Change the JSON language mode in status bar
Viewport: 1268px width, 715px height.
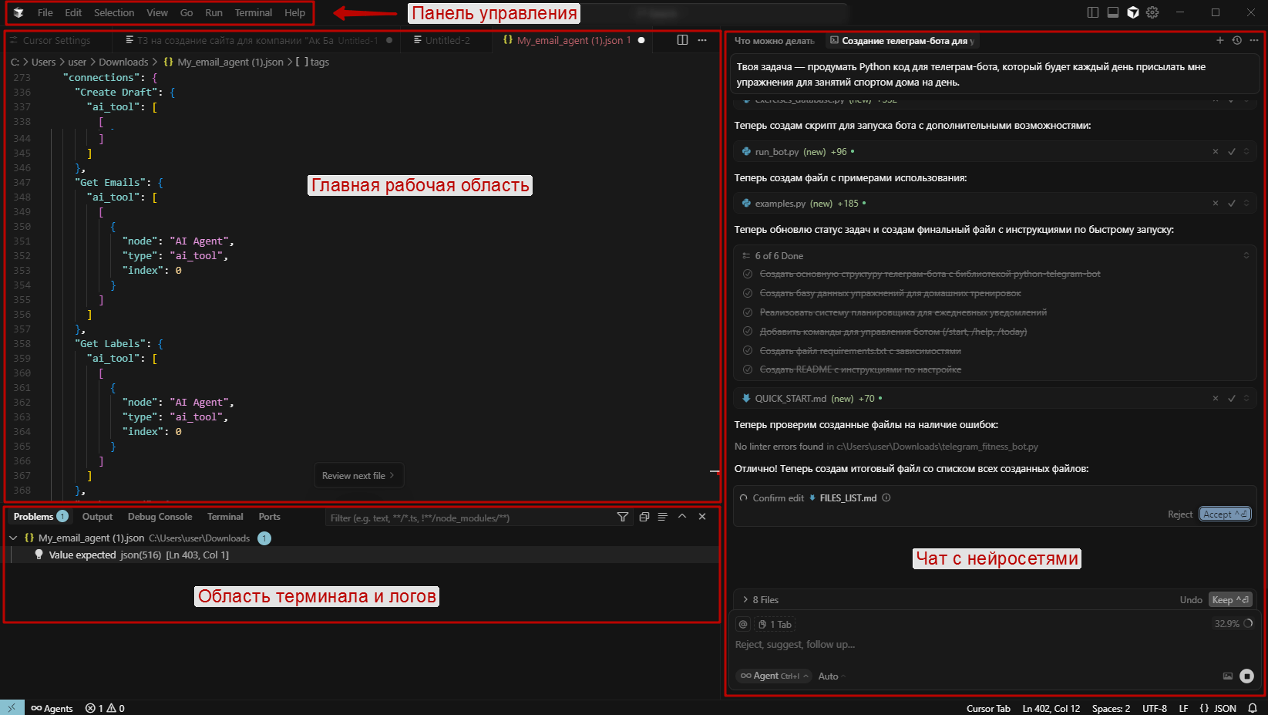click(x=1218, y=708)
